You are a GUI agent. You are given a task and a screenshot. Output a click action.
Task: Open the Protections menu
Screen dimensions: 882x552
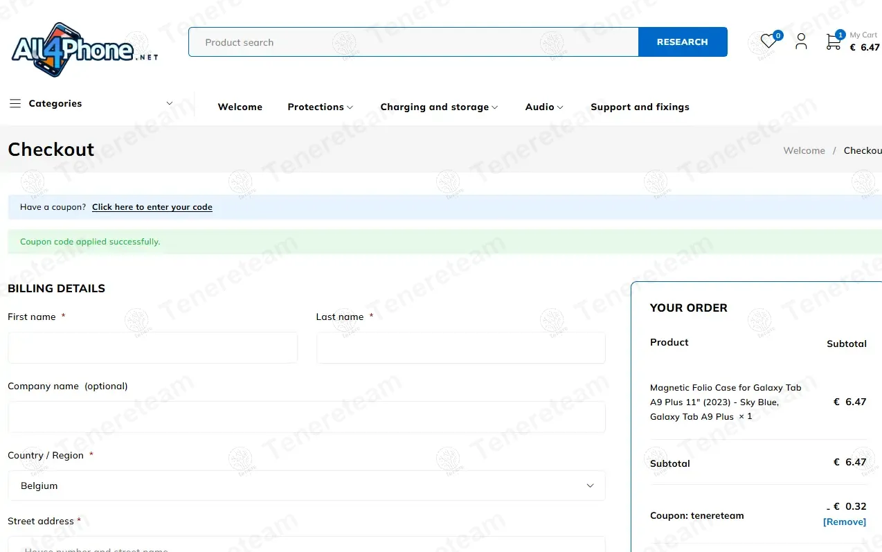coord(316,107)
